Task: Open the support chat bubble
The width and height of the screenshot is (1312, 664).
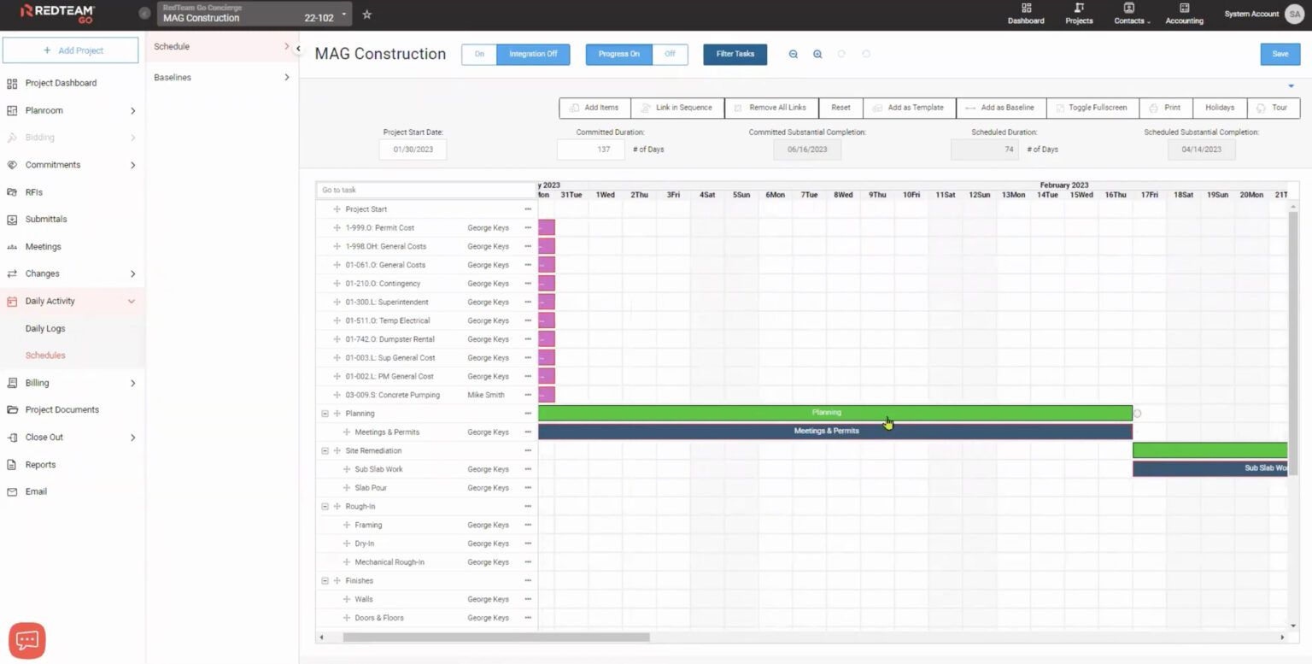Action: pyautogui.click(x=26, y=639)
